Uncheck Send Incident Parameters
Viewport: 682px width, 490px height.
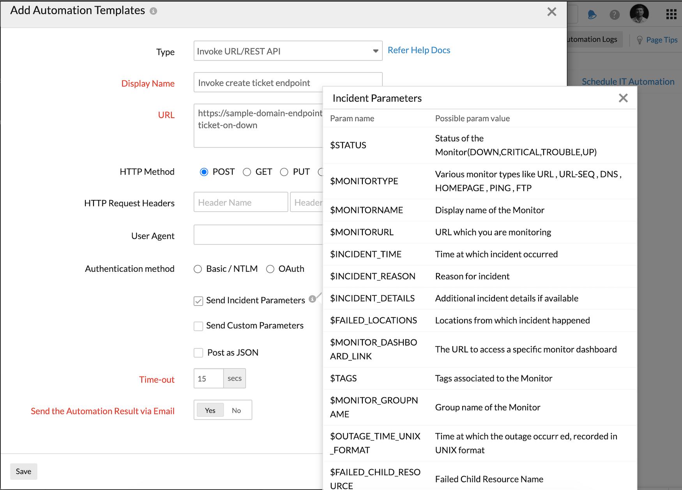pyautogui.click(x=198, y=301)
